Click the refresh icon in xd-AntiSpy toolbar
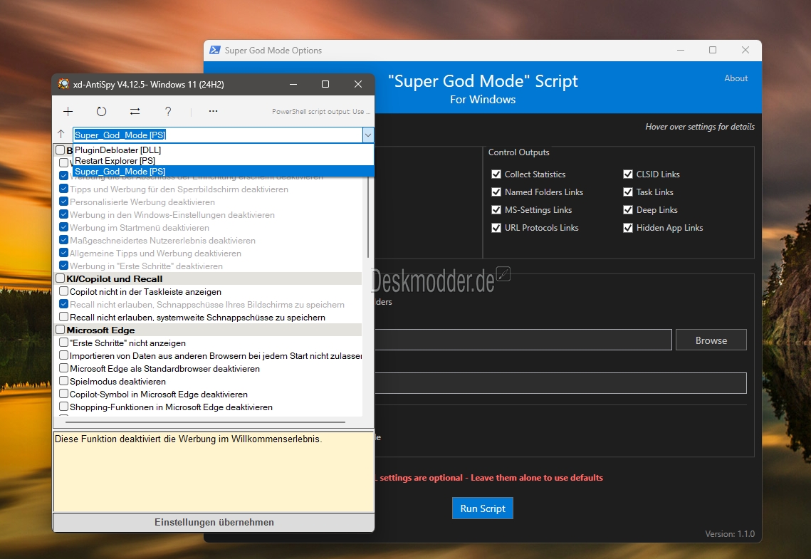The width and height of the screenshot is (811, 559). (101, 111)
